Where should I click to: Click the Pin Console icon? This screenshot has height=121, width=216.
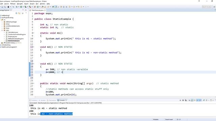click(204, 100)
